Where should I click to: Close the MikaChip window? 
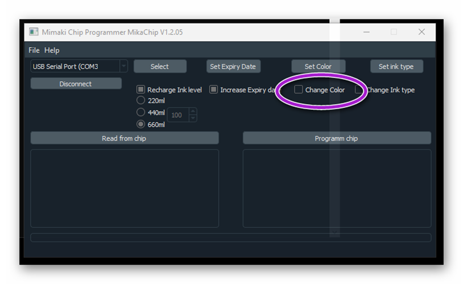(x=421, y=32)
